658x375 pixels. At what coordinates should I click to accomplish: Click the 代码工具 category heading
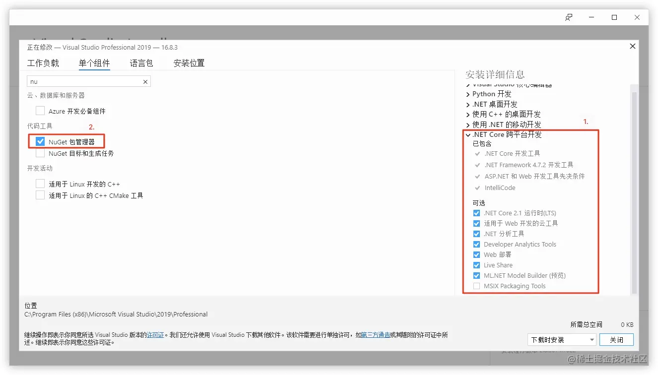40,126
